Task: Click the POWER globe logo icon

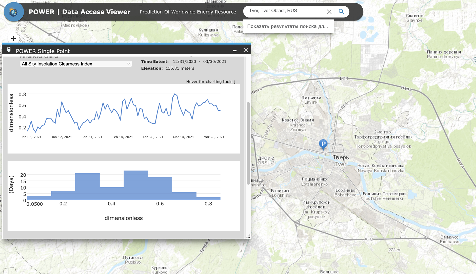Action: coord(14,12)
